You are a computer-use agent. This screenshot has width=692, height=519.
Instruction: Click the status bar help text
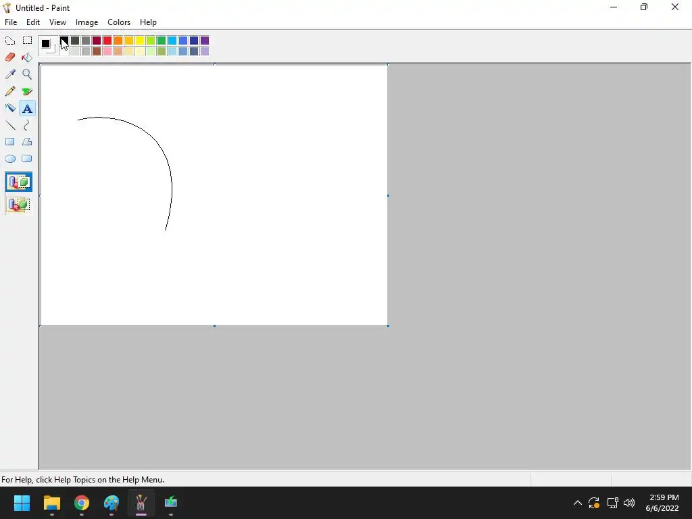[x=83, y=479]
